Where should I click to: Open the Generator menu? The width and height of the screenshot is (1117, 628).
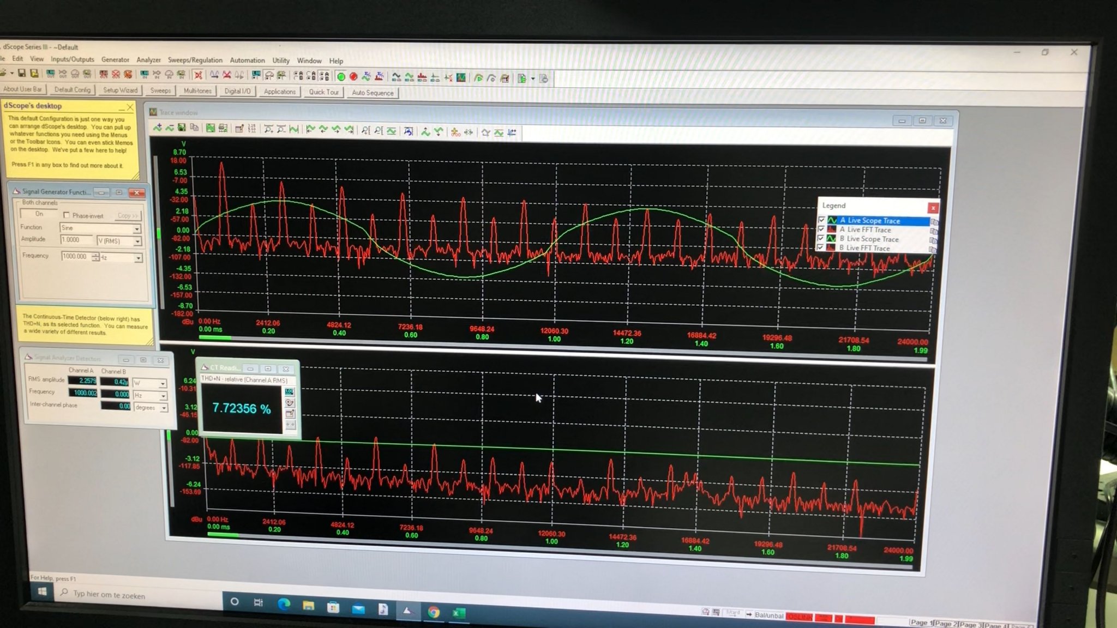[115, 59]
